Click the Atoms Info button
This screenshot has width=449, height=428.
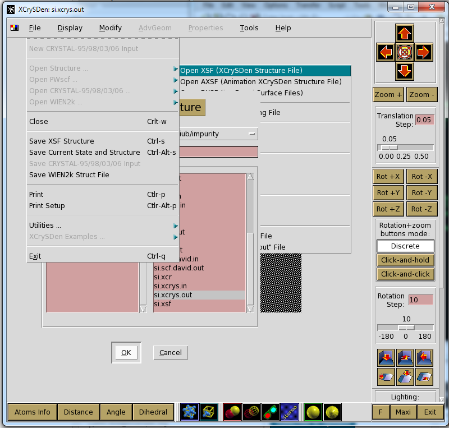33,412
